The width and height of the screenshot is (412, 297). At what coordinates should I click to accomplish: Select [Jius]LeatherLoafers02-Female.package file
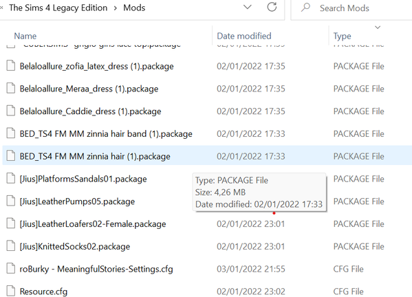[x=93, y=224]
